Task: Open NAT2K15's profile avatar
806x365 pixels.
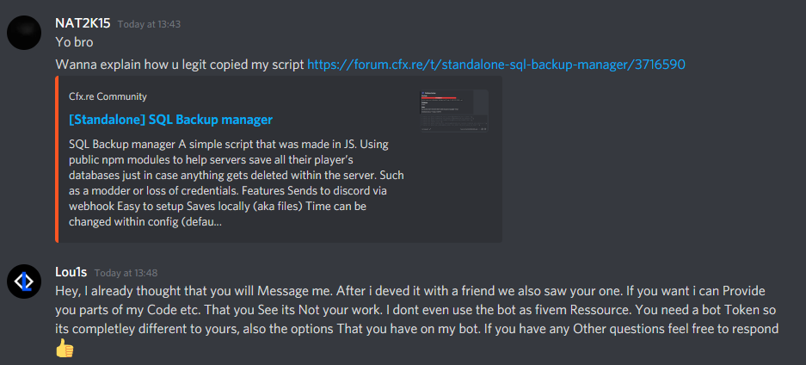Action: (23, 33)
